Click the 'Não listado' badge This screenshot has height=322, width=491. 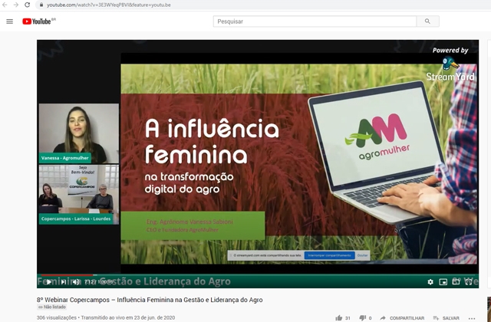52,307
